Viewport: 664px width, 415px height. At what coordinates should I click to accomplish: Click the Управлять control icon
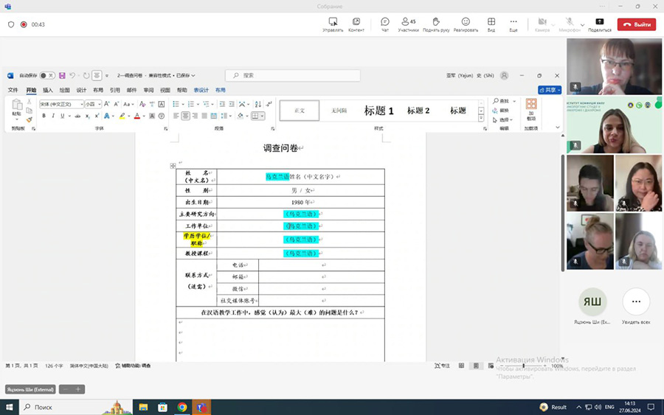click(333, 24)
